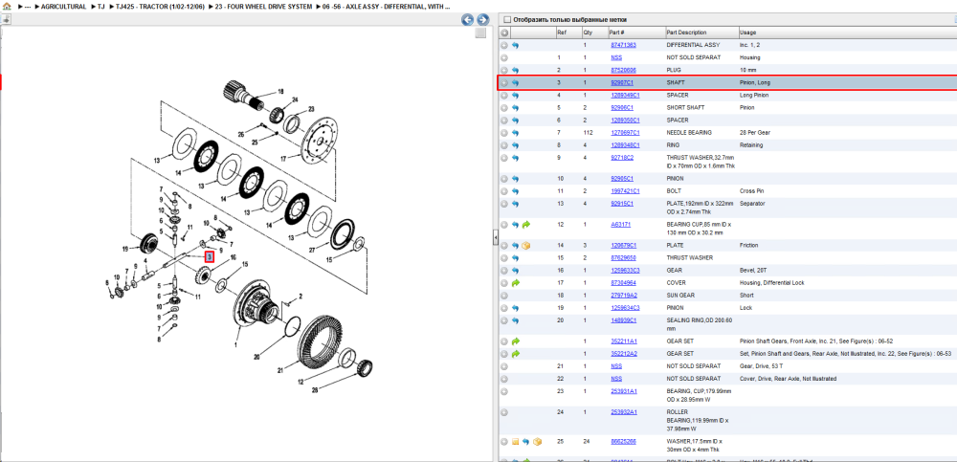Image resolution: width=957 pixels, height=462 pixels.
Task: Go to the home icon in breadcrumb
Action: (7, 7)
